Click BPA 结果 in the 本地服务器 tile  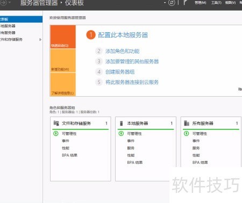135,162
